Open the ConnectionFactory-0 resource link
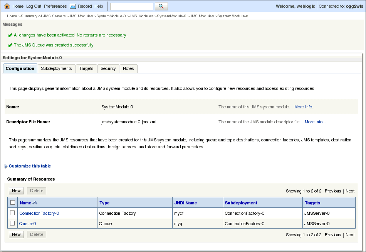366x252 pixels. click(x=39, y=213)
